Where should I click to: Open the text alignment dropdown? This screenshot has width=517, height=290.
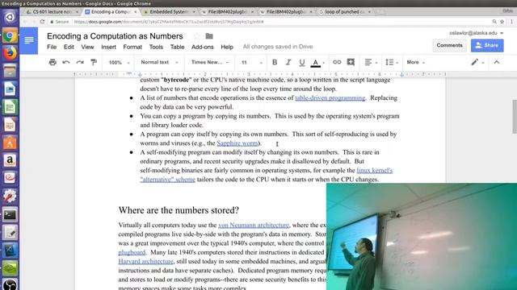pyautogui.click(x=371, y=62)
